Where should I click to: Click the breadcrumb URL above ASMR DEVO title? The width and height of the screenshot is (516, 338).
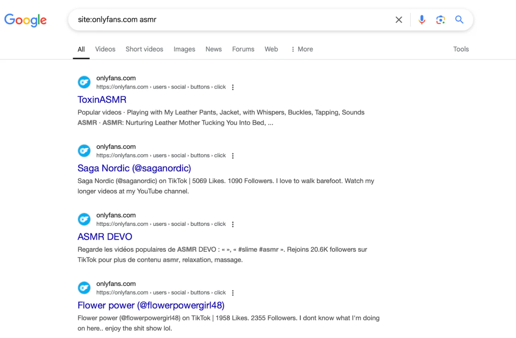(161, 224)
